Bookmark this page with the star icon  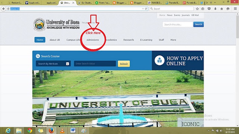coord(197,9)
